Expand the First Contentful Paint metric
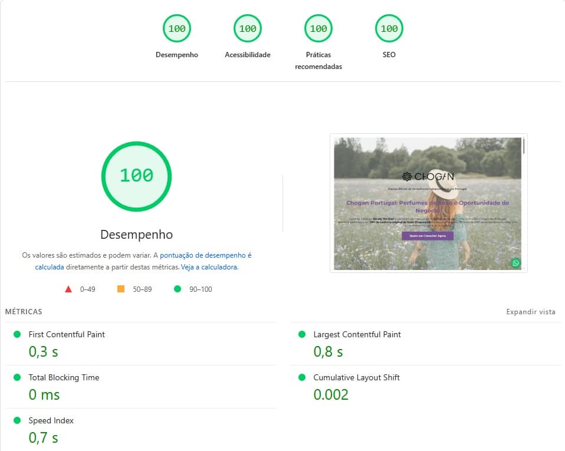Image resolution: width=565 pixels, height=451 pixels. 67,334
